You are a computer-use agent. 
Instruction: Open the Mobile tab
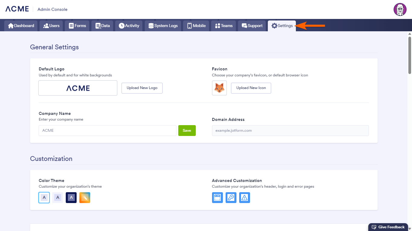coord(196,26)
